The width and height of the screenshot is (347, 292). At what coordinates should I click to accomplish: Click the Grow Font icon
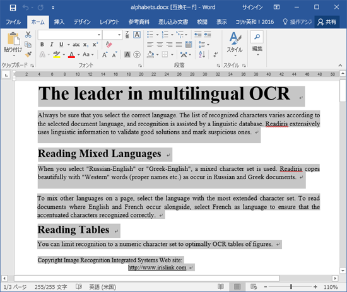(x=105, y=54)
